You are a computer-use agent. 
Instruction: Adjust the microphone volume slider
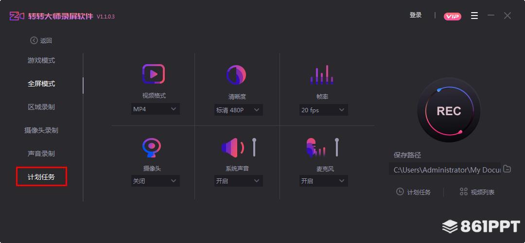pyautogui.click(x=336, y=147)
